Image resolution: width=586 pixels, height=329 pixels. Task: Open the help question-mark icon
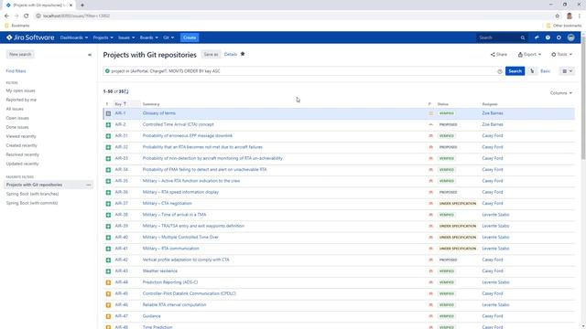click(548, 37)
